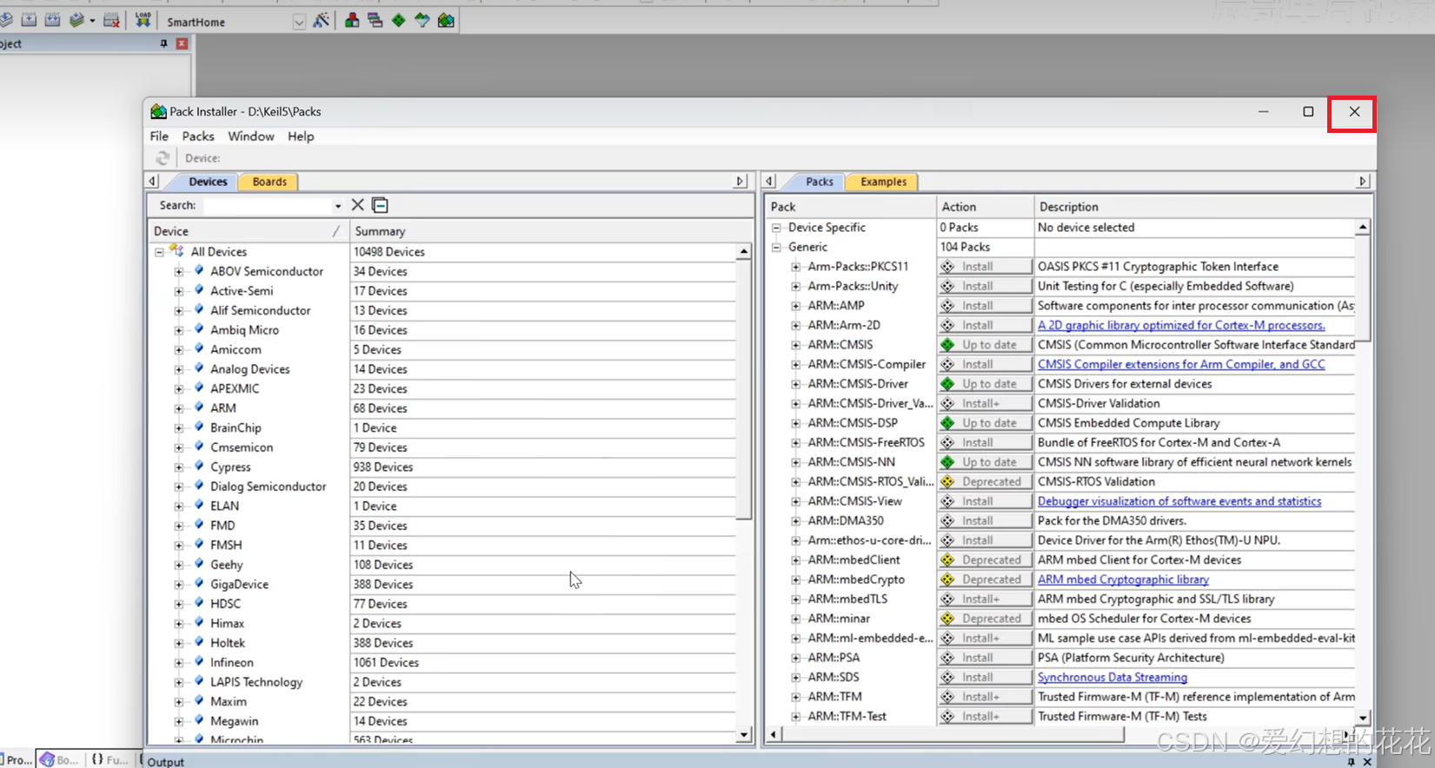Open Options for Target magic wand icon
1435x768 pixels.
321,20
